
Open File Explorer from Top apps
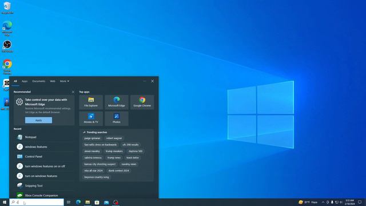point(91,102)
